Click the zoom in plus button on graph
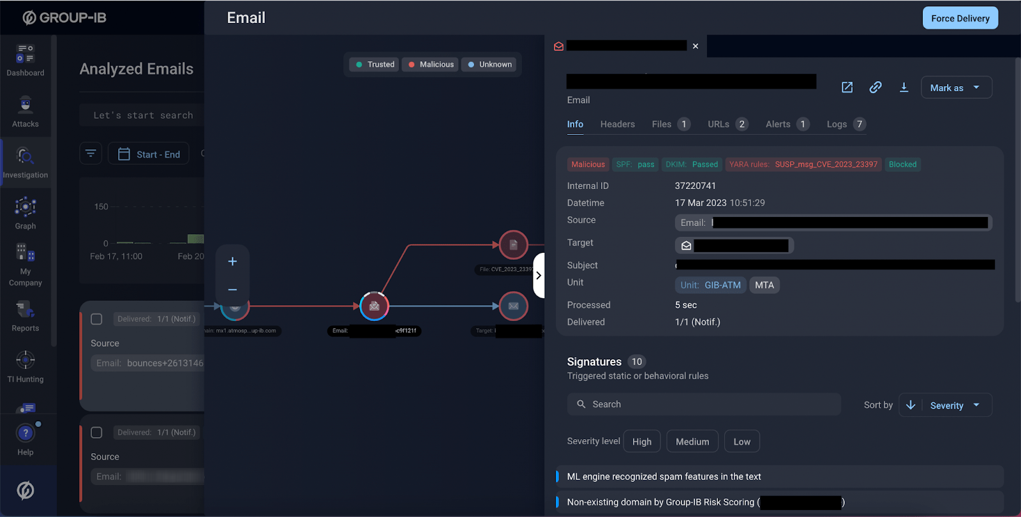This screenshot has height=517, width=1021. 232,262
